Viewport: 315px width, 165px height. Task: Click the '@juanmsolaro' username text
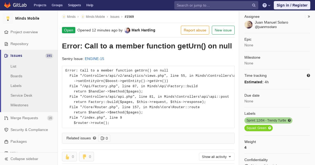266,27
